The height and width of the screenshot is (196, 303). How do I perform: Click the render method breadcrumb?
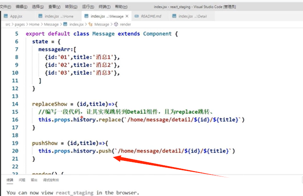[x=125, y=24]
